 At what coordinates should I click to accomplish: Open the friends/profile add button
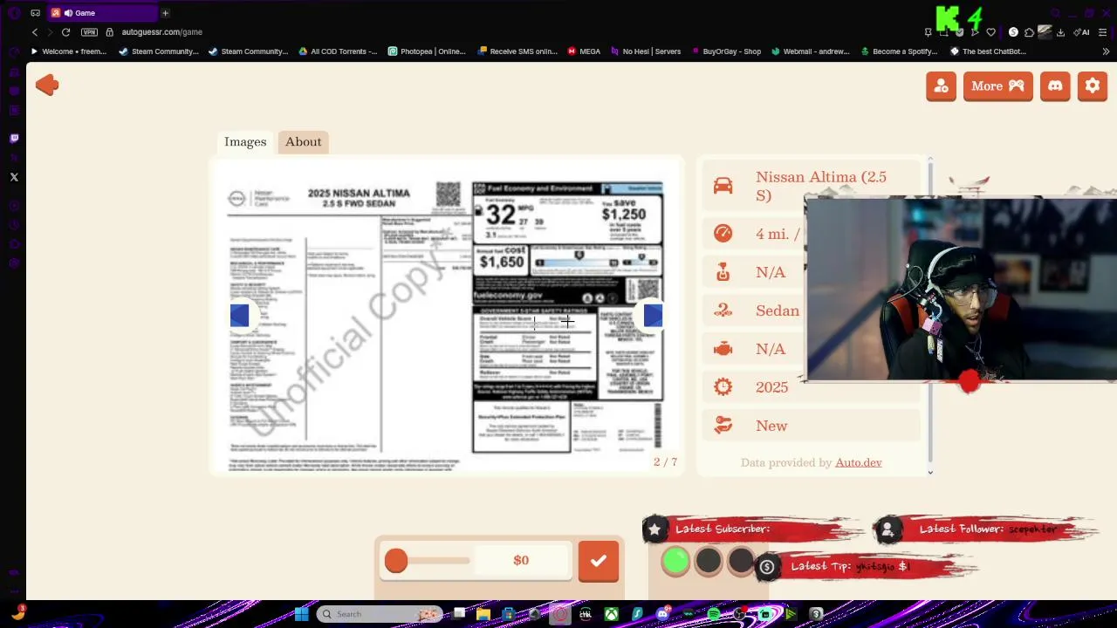[941, 85]
